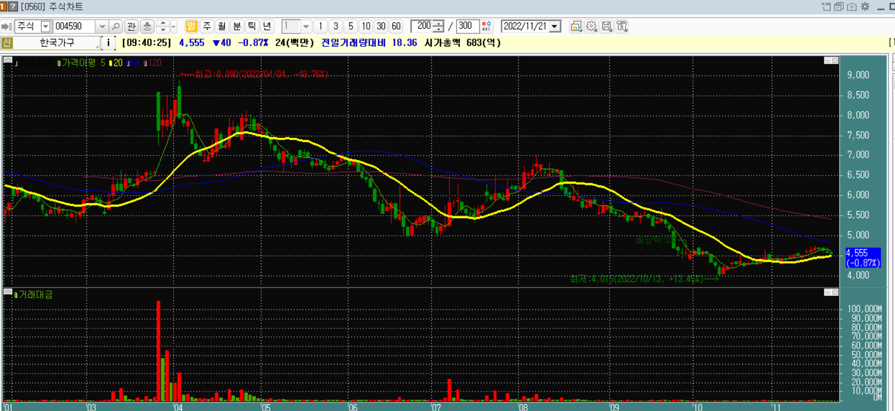Image resolution: width=895 pixels, height=411 pixels.
Task: Collapse price chart pane with small minimize icon
Action: tap(828, 60)
